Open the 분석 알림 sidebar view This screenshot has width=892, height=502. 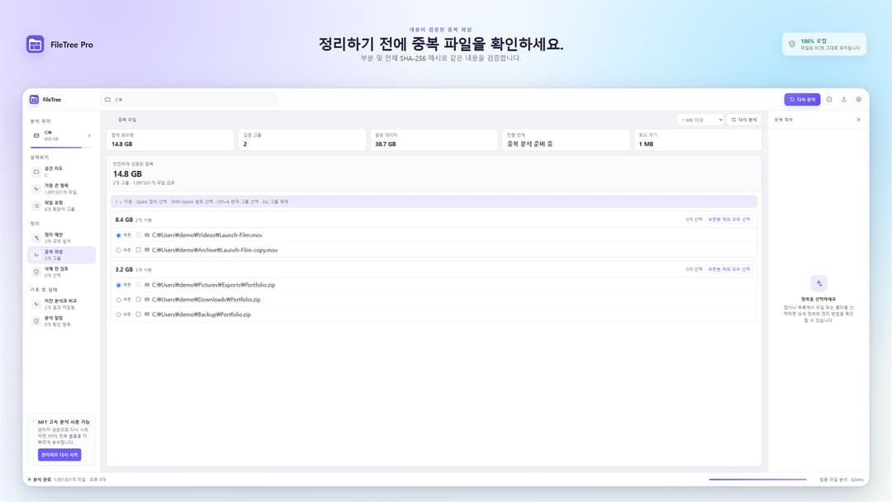click(61, 321)
